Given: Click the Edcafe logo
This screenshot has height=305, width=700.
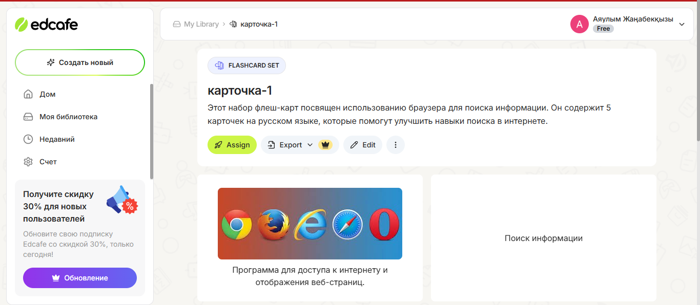Looking at the screenshot, I should coord(46,24).
